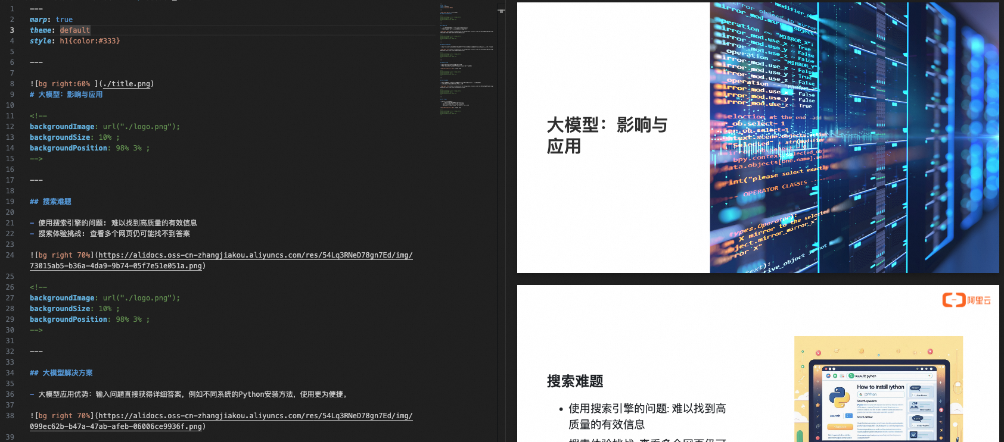Click backgroundImage property on line 12
The height and width of the screenshot is (442, 1004).
62,127
